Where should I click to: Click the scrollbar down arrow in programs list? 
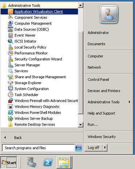click(80, 125)
